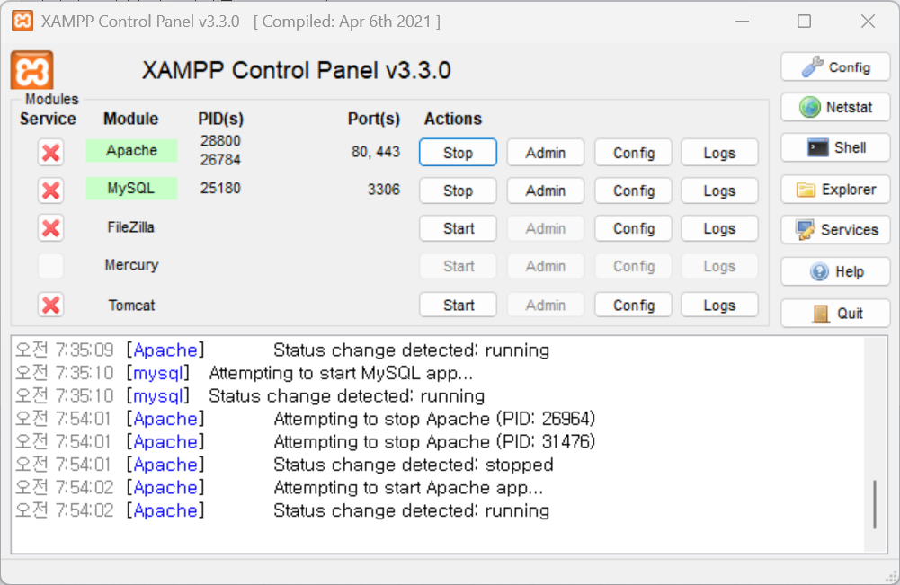Click the window resize grip corner
Viewport: 900px width, 585px height.
(893, 578)
